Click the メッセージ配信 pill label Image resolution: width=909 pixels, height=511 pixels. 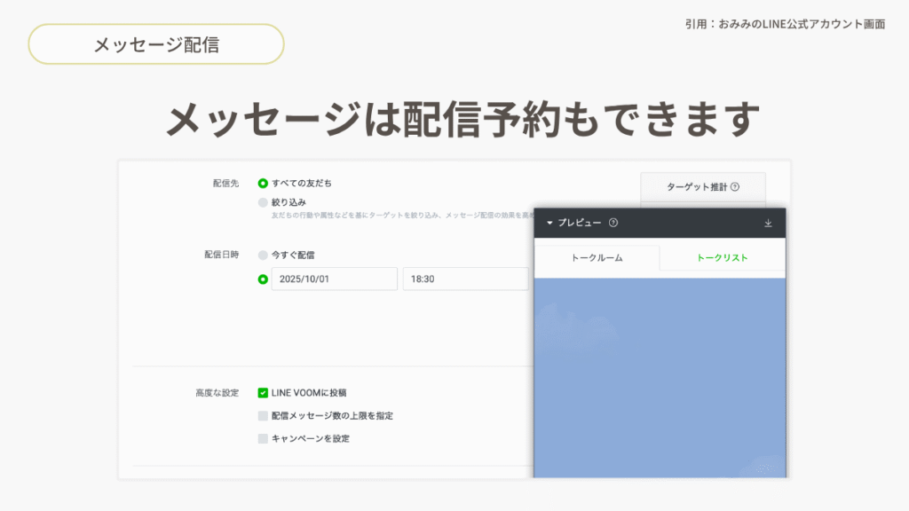point(156,44)
